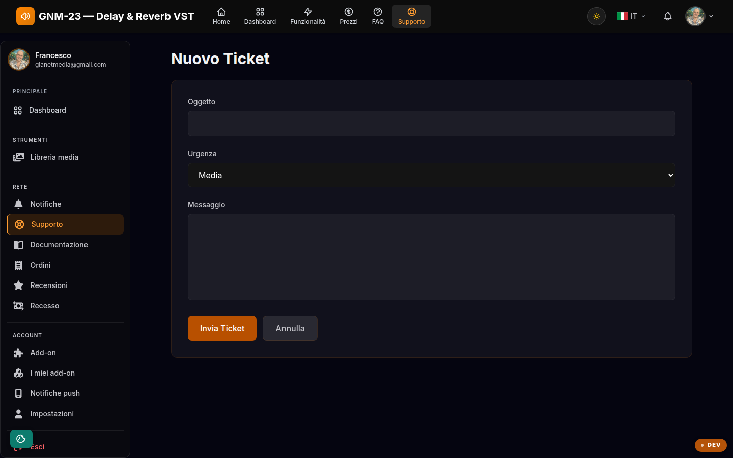Click the sidebar Dashboard grid icon
733x458 pixels.
(18, 110)
